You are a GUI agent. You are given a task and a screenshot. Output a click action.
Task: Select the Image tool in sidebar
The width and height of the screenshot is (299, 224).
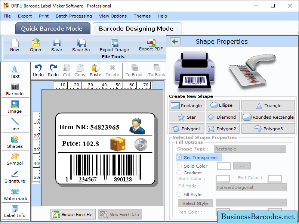15,107
